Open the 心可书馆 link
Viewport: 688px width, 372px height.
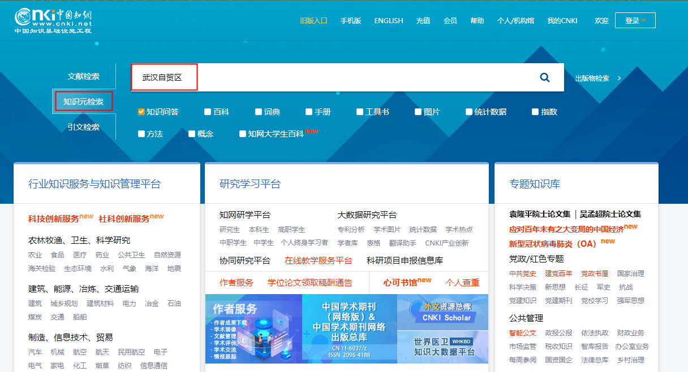tap(400, 282)
